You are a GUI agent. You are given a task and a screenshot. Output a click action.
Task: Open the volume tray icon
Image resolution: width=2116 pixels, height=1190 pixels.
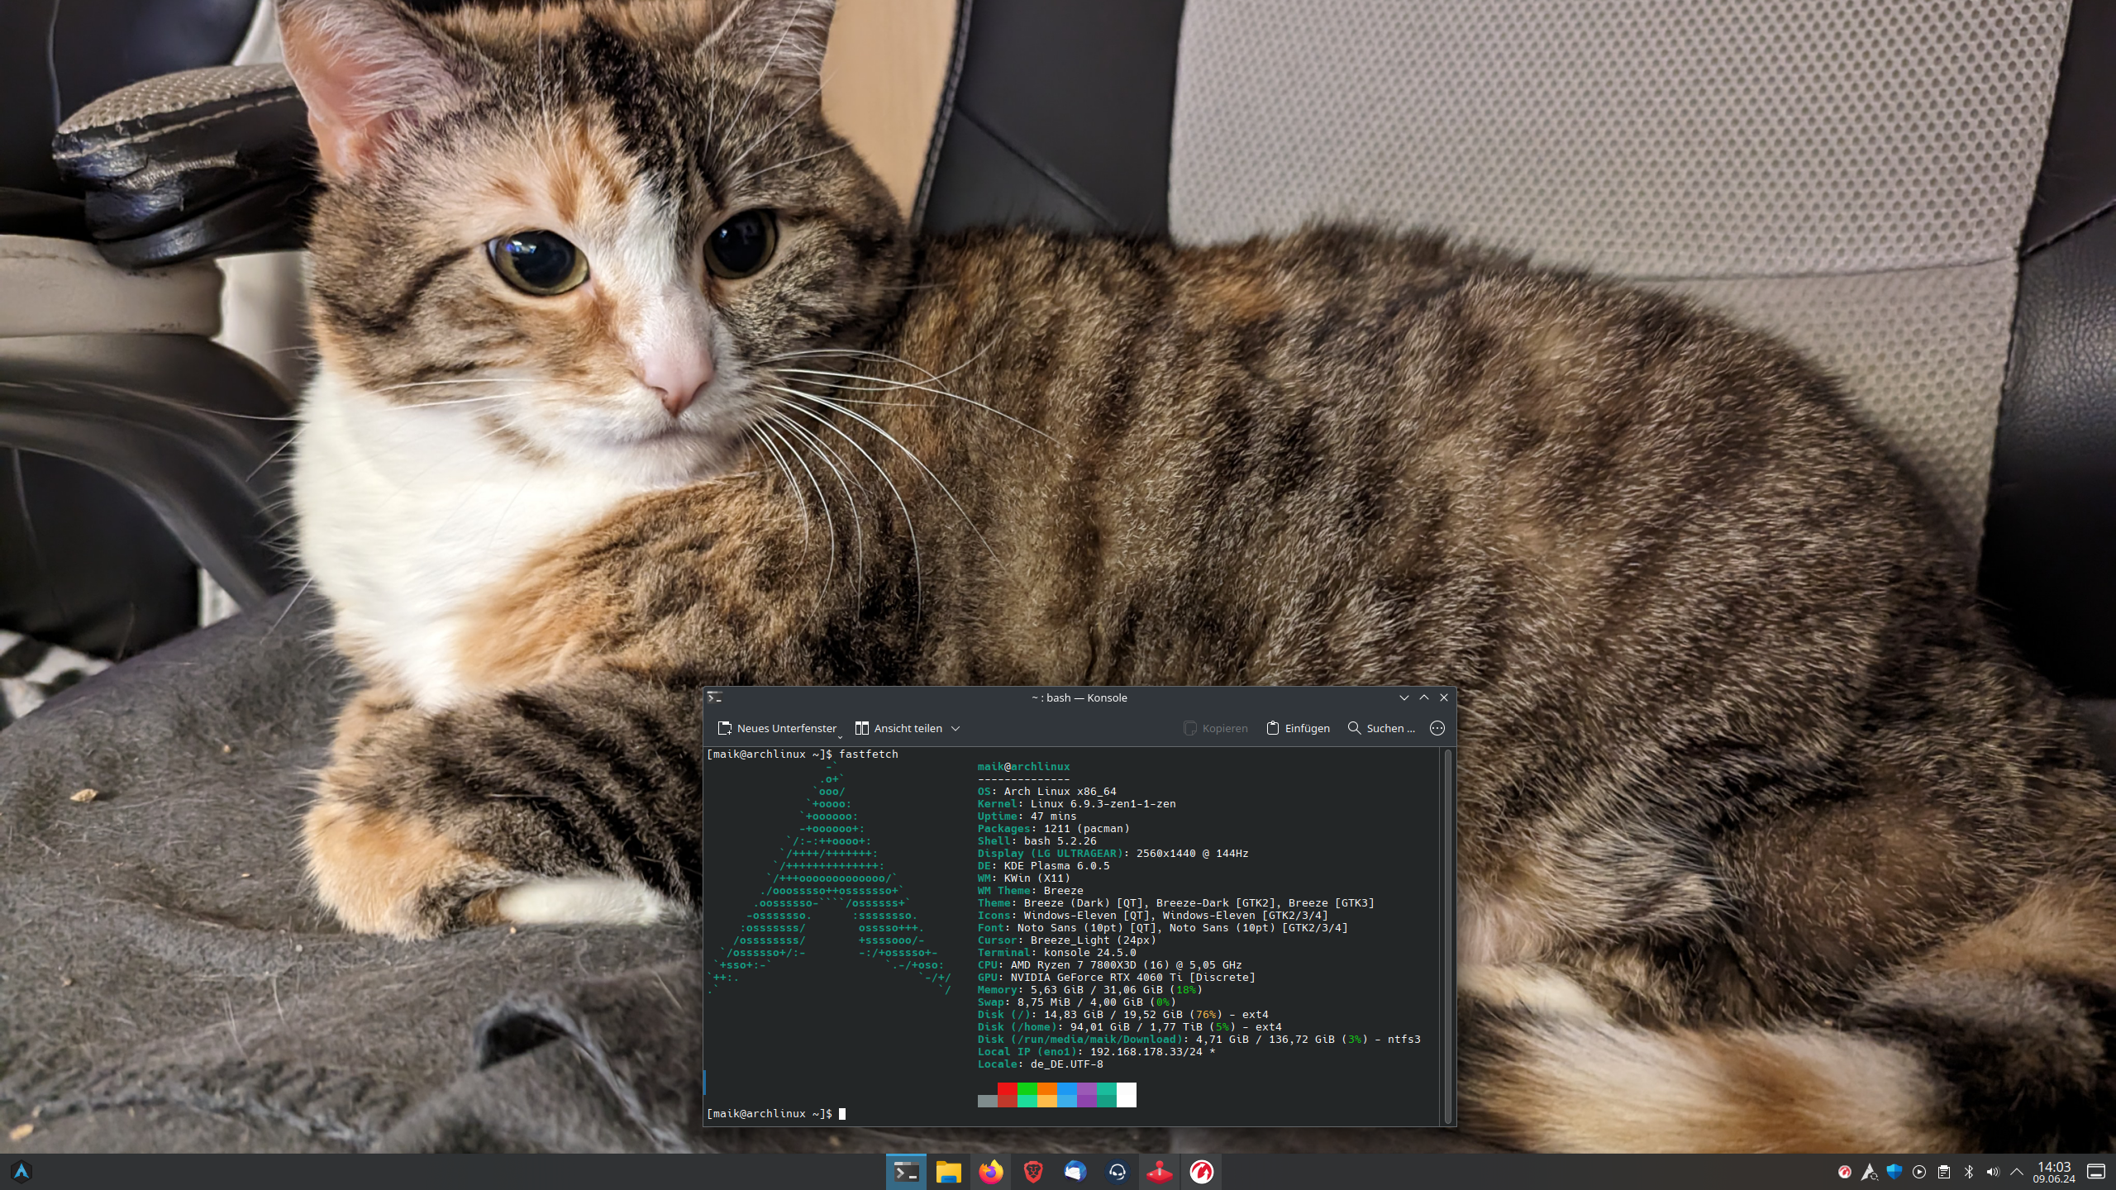1993,1172
